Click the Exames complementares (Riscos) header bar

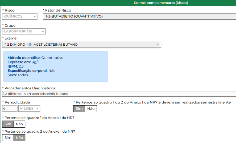[x=161, y=3]
